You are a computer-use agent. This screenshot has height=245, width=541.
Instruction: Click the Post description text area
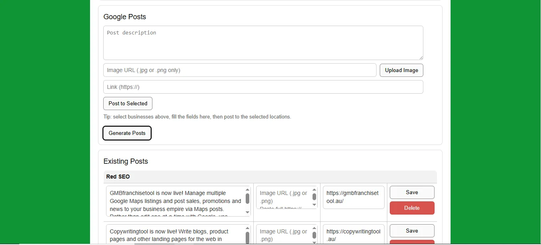coord(263,43)
